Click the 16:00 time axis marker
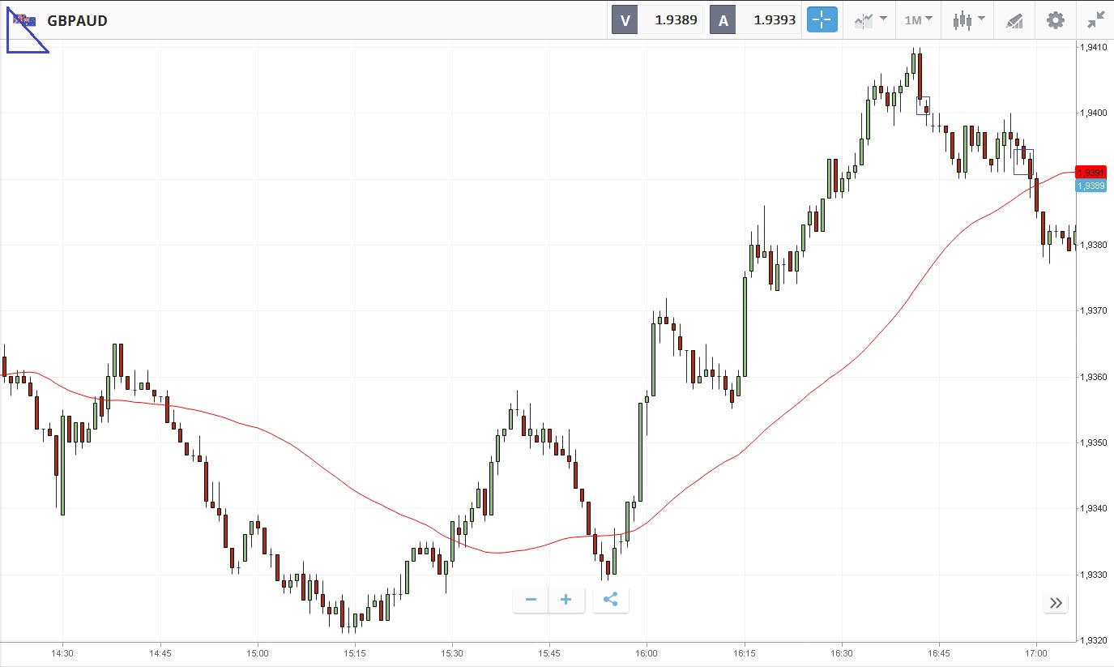The width and height of the screenshot is (1114, 667). (x=647, y=652)
